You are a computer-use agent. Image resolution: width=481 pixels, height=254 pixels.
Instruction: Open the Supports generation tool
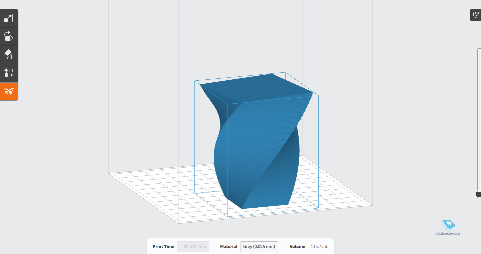coord(9,55)
